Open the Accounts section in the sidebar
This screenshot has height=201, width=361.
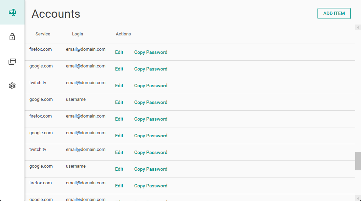tap(12, 13)
